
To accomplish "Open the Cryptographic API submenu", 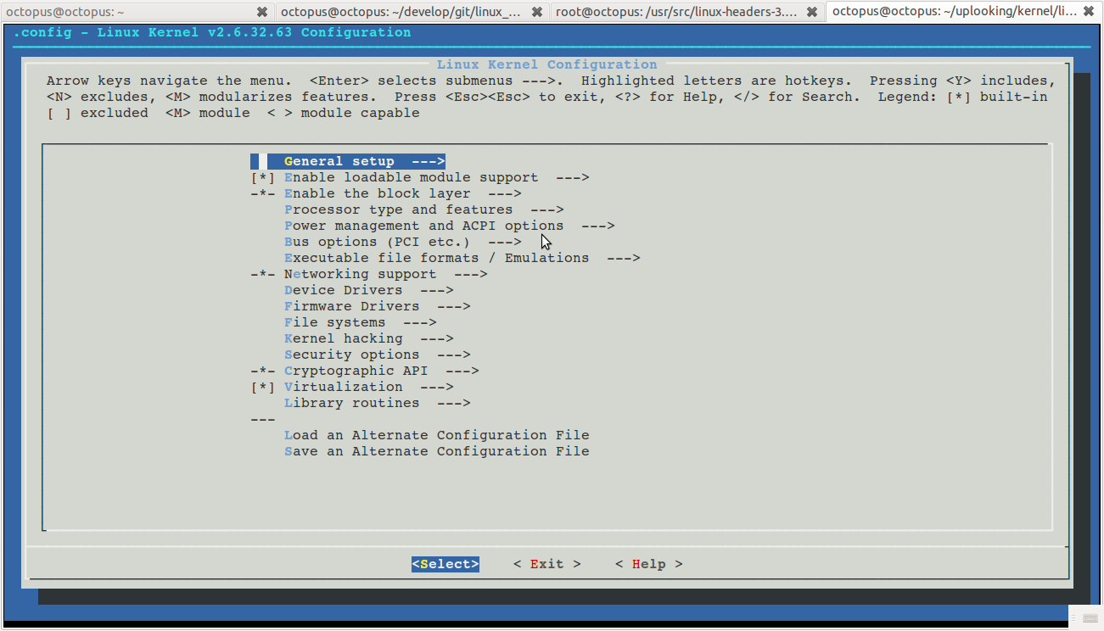I will click(x=382, y=371).
